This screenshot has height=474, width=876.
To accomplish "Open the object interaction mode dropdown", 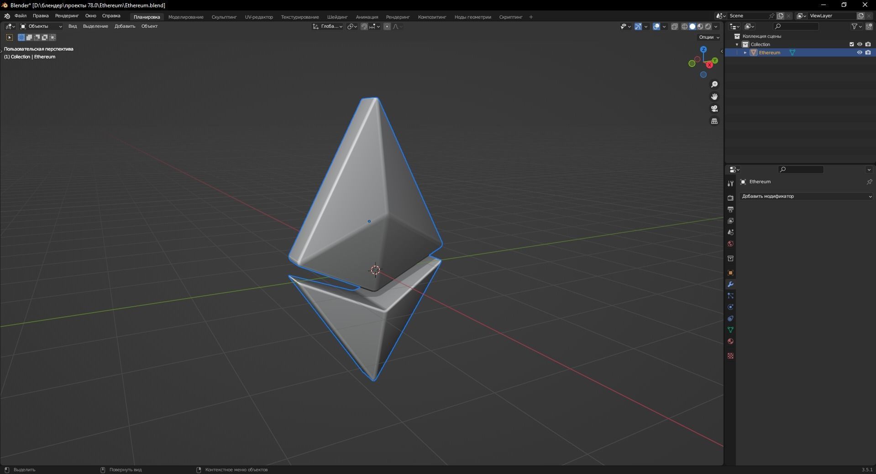I will [41, 26].
